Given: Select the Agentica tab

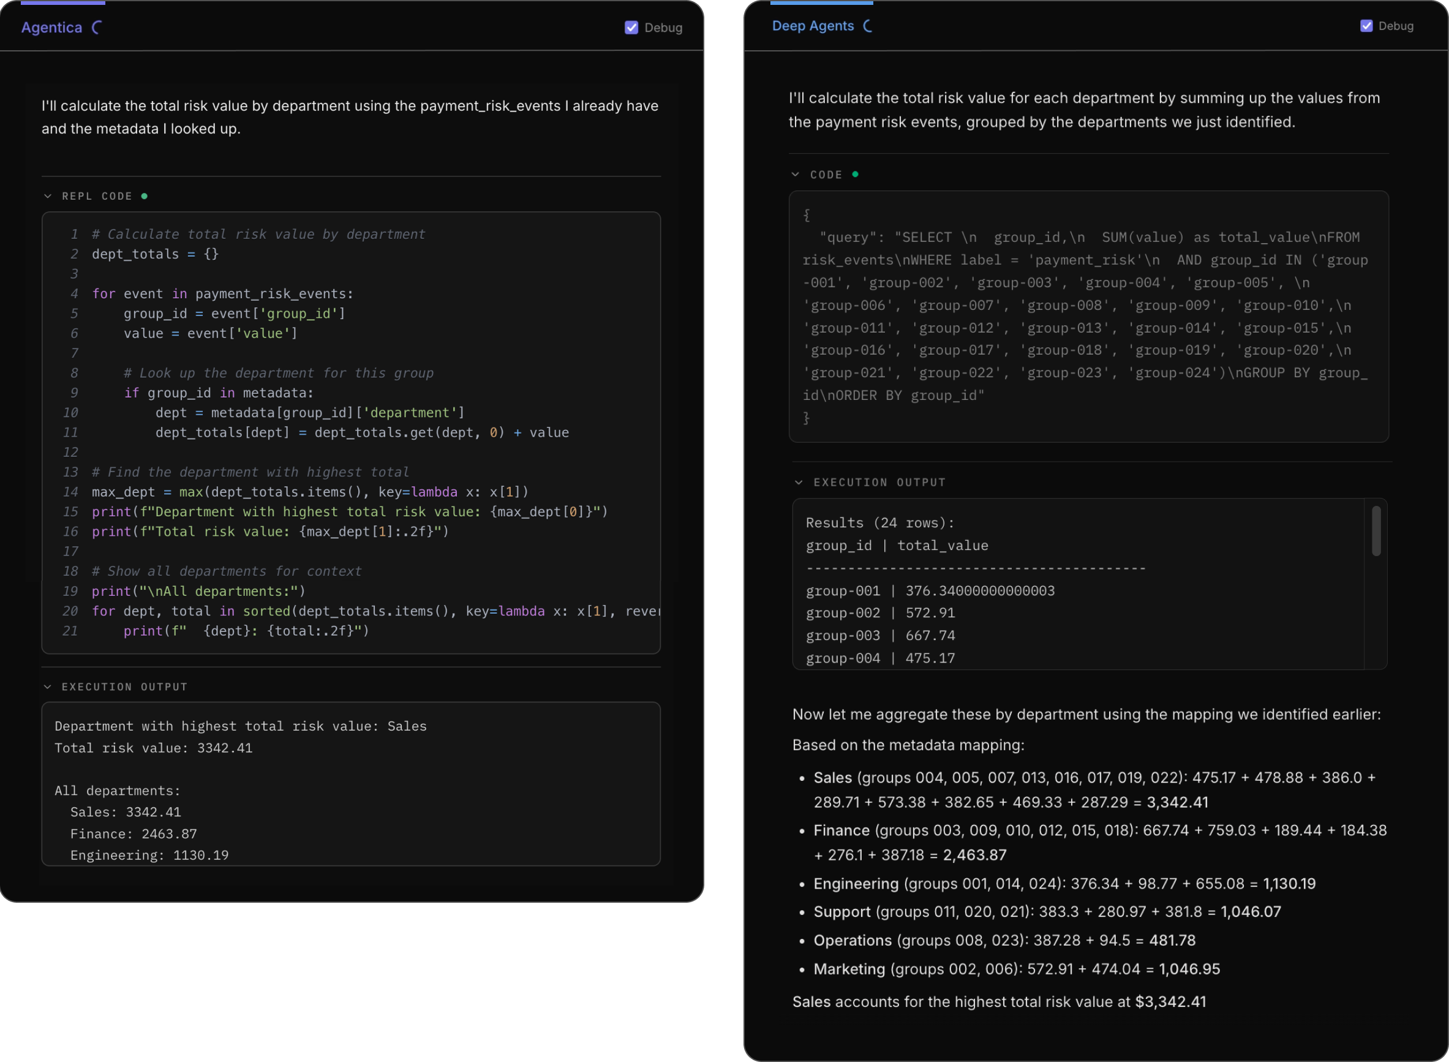Looking at the screenshot, I should point(51,28).
